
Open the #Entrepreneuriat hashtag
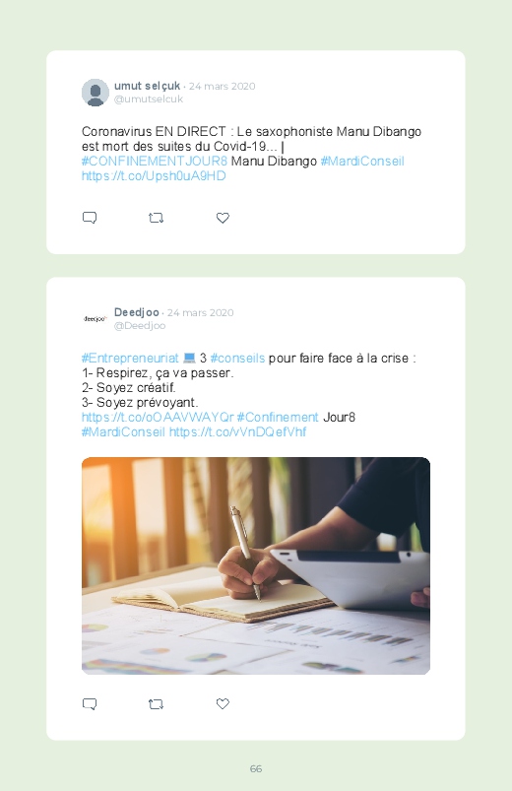[130, 359]
